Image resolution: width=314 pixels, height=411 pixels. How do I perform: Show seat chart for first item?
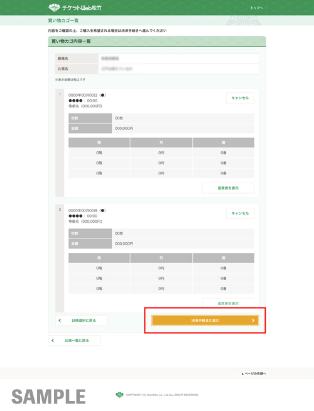228,188
